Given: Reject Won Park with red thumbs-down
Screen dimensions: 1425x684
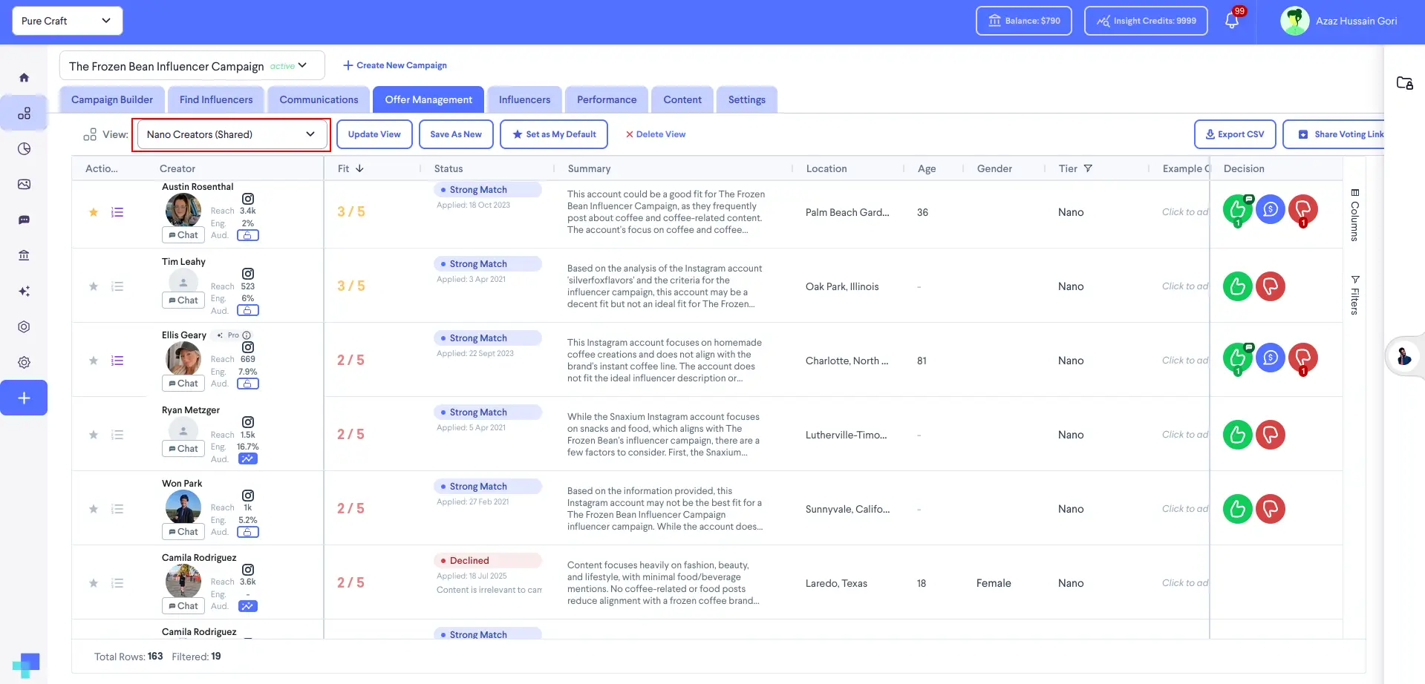Looking at the screenshot, I should 1271,509.
